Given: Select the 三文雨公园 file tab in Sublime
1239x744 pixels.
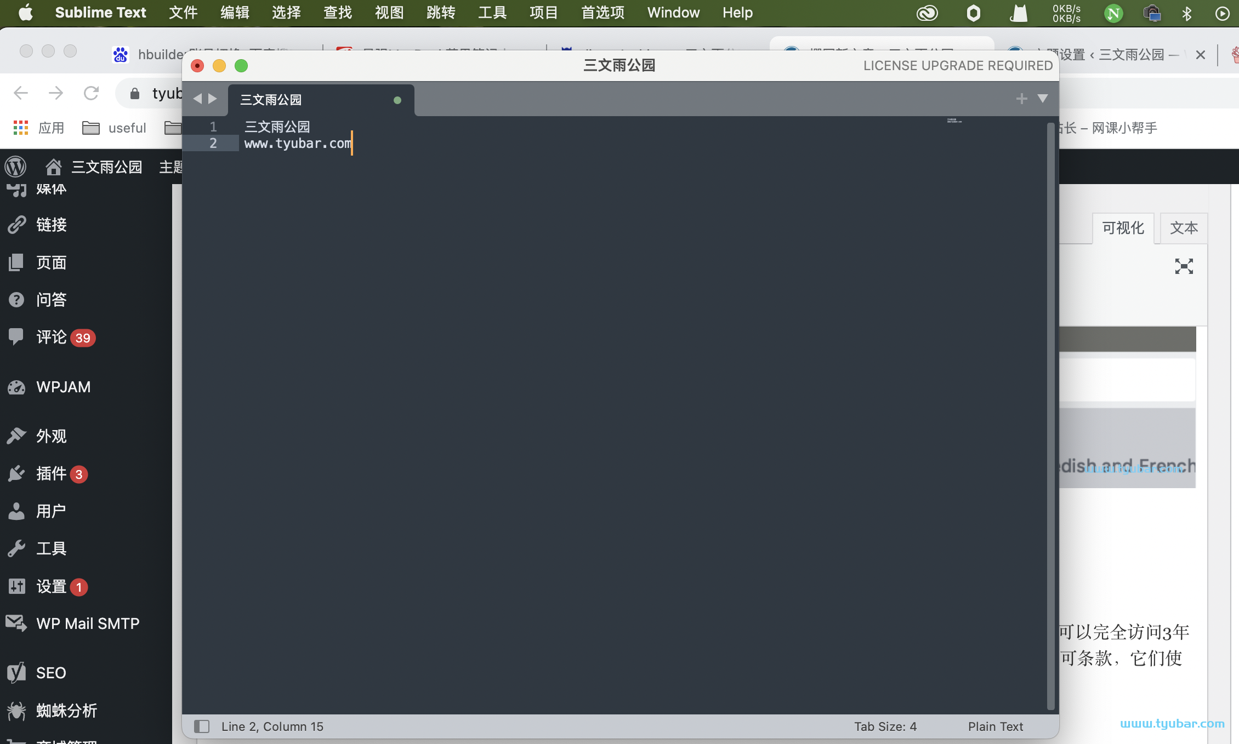Looking at the screenshot, I should 321,100.
